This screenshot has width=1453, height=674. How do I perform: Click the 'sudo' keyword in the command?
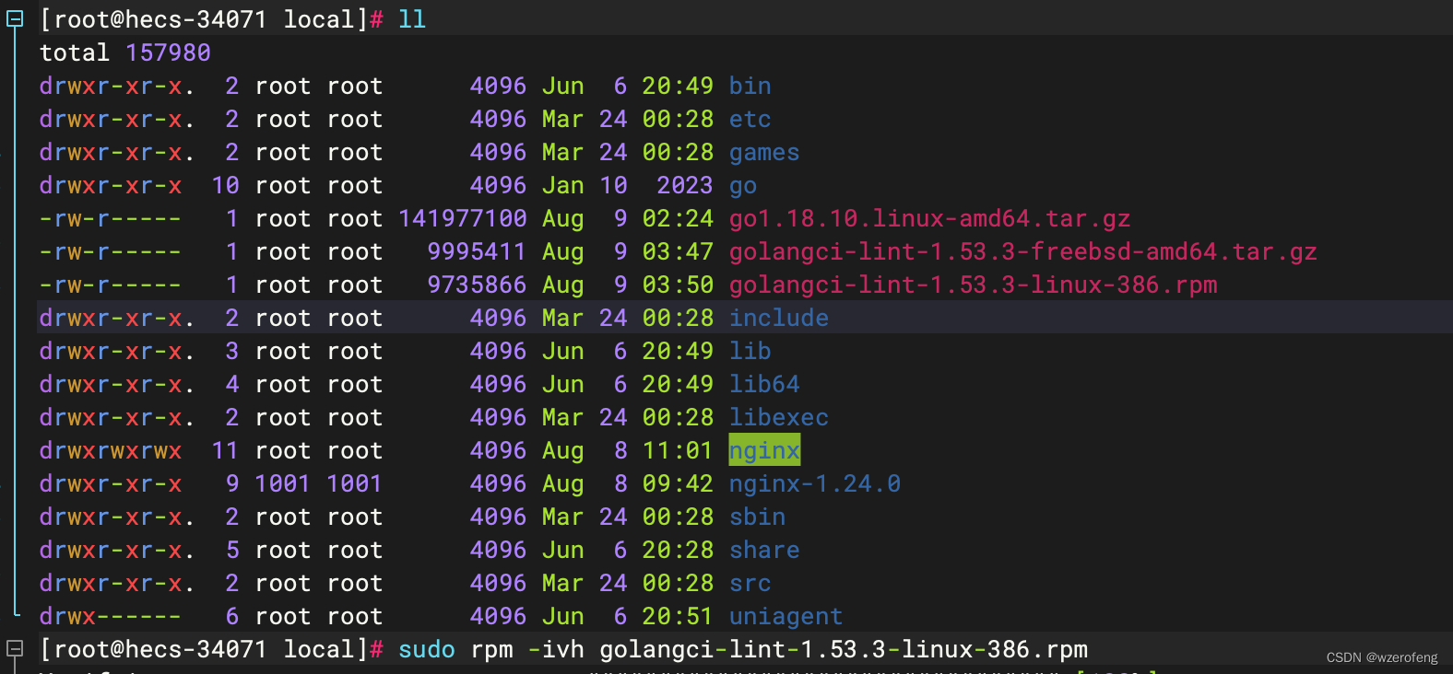[427, 649]
